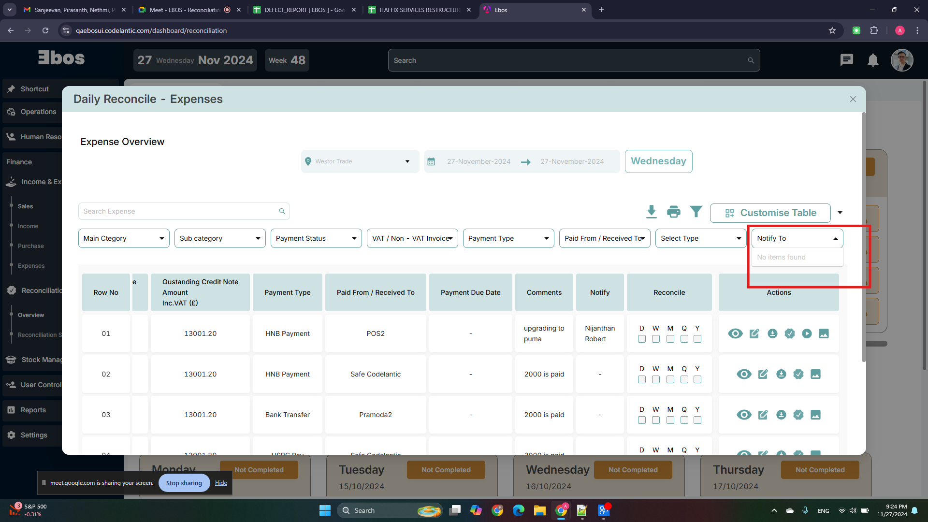Edit the row 02 expense entry
The image size is (928, 522).
coord(763,374)
